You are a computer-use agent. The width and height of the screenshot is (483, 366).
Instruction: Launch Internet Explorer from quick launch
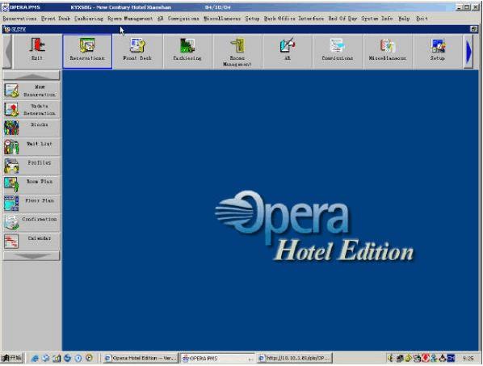point(35,358)
